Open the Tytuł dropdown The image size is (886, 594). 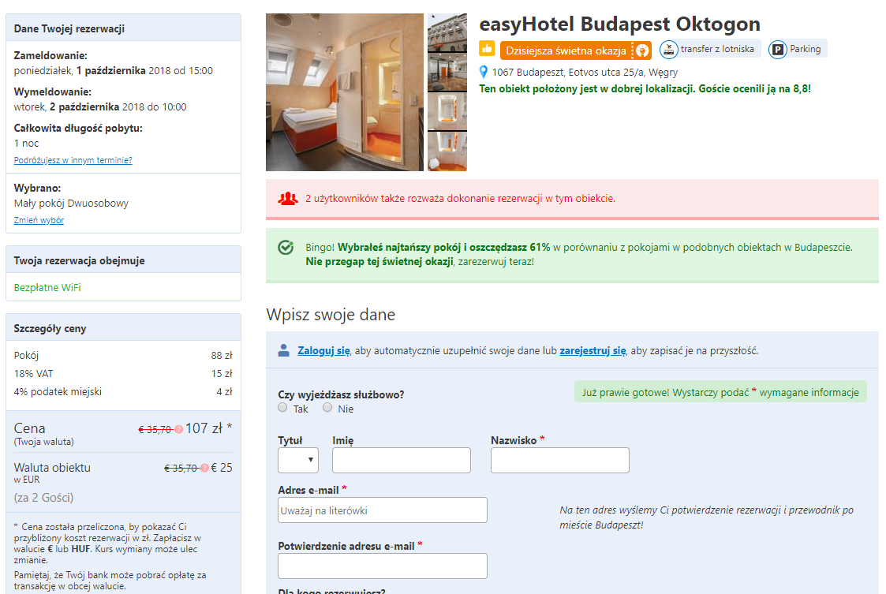point(297,460)
